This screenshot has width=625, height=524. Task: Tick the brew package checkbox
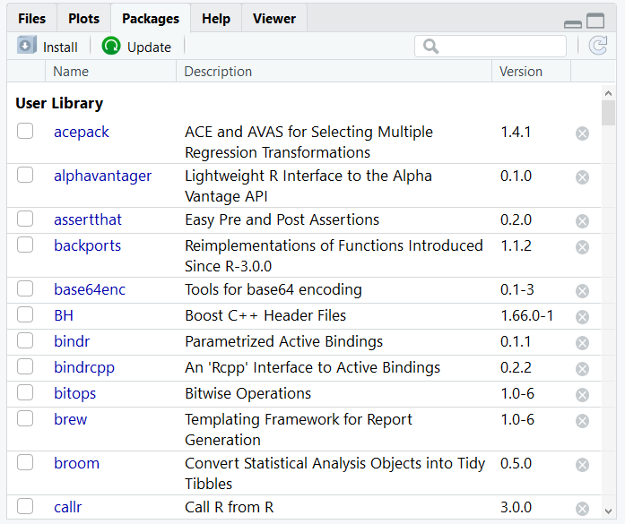(x=25, y=419)
